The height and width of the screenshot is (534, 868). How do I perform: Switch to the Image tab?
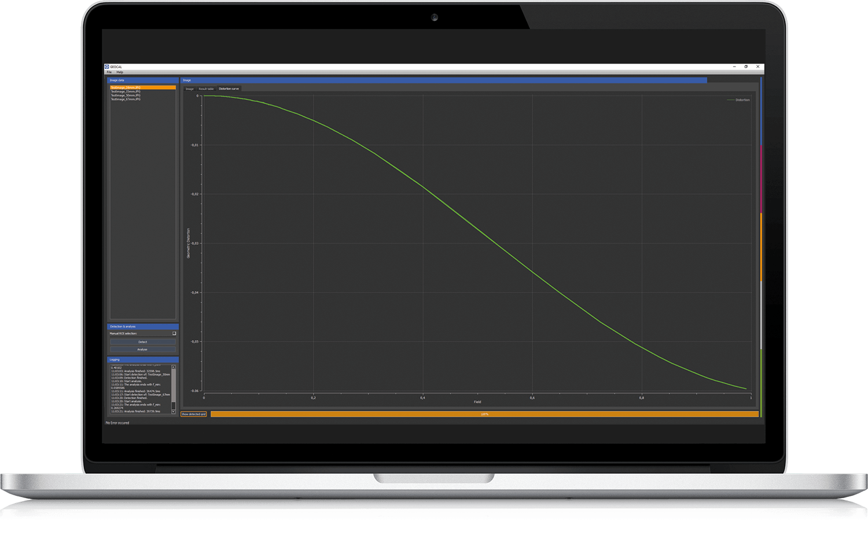[x=189, y=89]
